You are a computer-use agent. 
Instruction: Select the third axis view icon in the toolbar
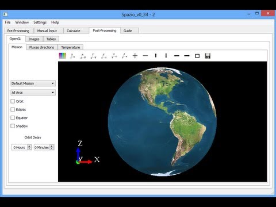pos(93,56)
